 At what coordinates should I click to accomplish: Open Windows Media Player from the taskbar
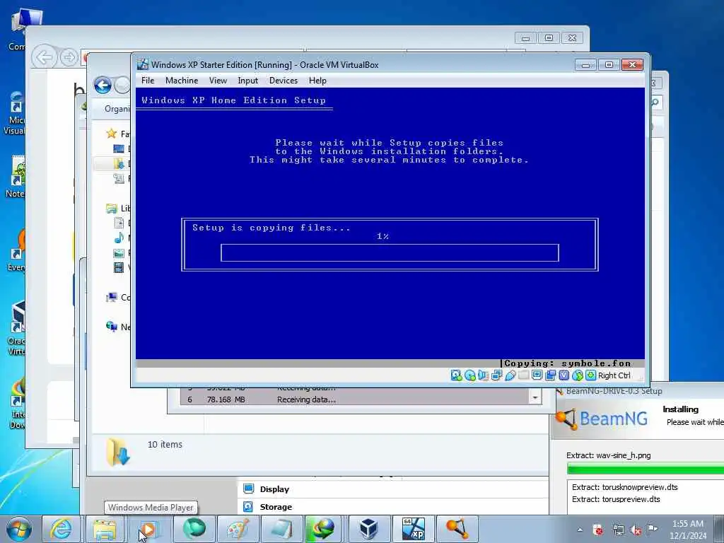tap(148, 529)
